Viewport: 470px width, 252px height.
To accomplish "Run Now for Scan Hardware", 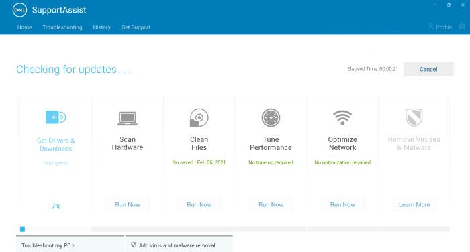I will coord(128,204).
